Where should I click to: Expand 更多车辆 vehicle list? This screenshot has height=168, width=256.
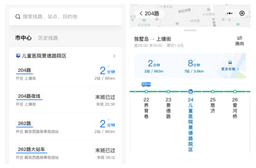pos(230,69)
